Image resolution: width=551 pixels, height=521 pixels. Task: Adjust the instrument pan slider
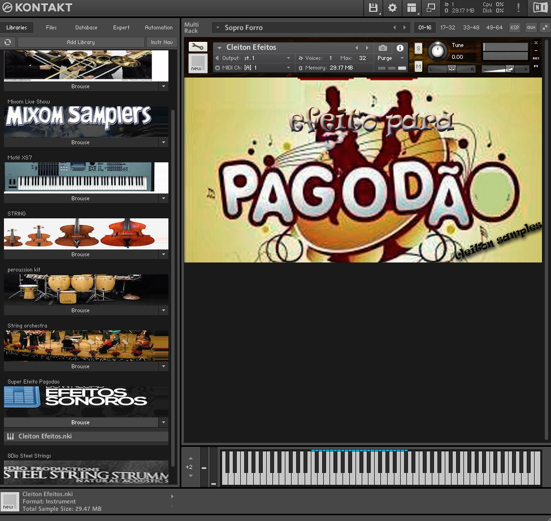click(x=452, y=69)
